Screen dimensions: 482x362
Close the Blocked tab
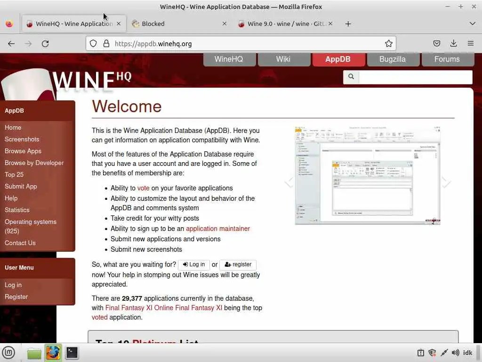(225, 24)
